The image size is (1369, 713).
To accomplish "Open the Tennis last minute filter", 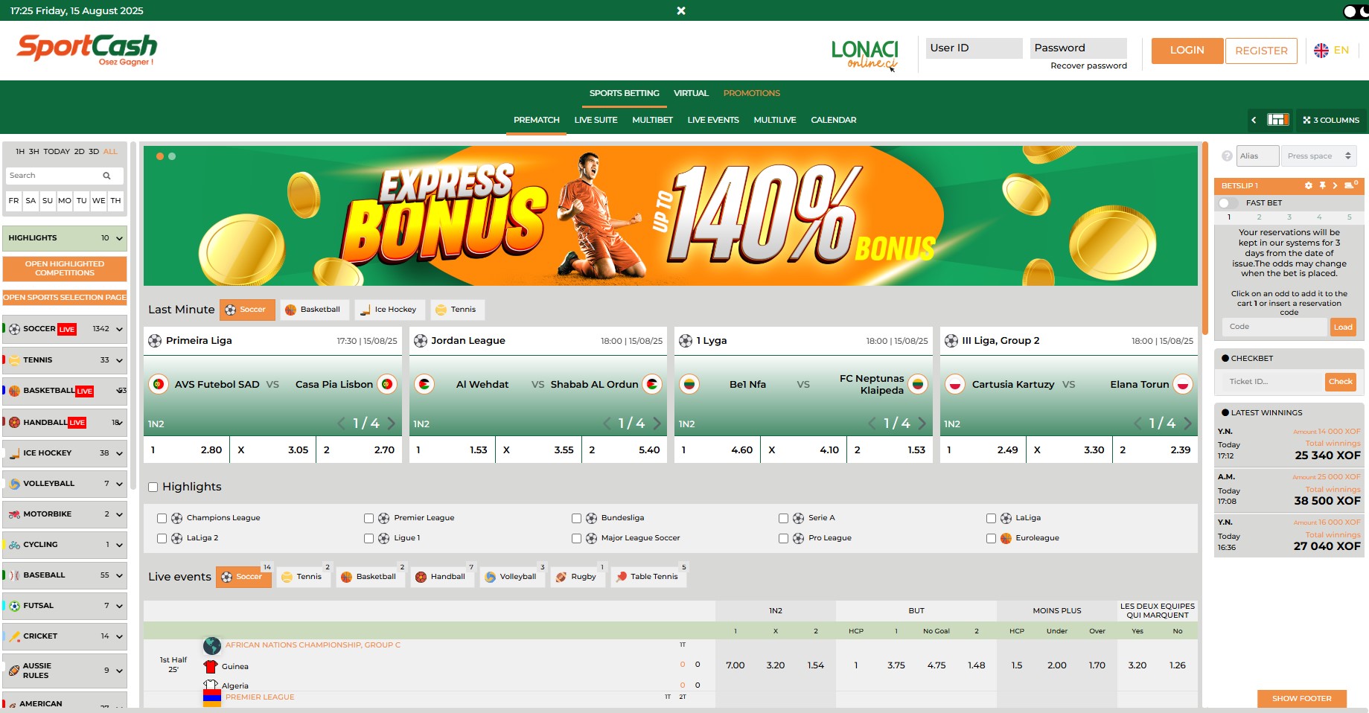I will [457, 309].
